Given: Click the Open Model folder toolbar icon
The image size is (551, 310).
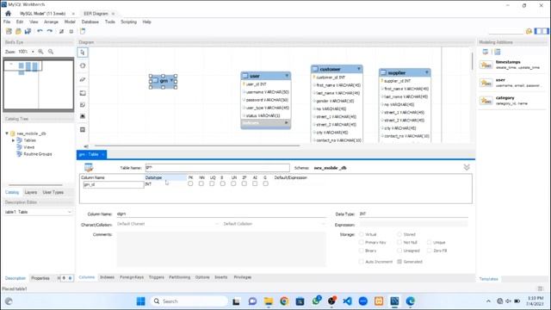Looking at the screenshot, I should click(x=18, y=31).
